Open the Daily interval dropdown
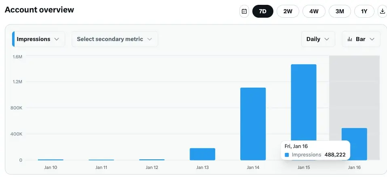The height and width of the screenshot is (177, 387). click(318, 39)
